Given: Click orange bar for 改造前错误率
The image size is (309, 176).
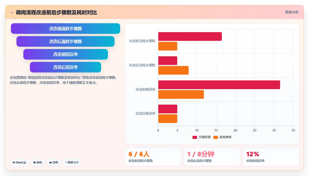Looking at the screenshot, I should (181, 94).
